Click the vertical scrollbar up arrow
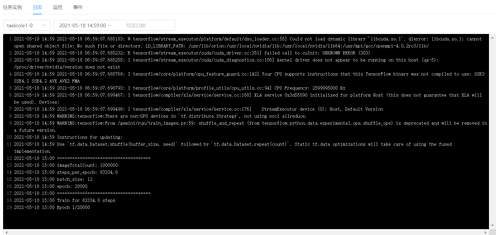Image resolution: width=496 pixels, height=235 pixels. click(492, 37)
